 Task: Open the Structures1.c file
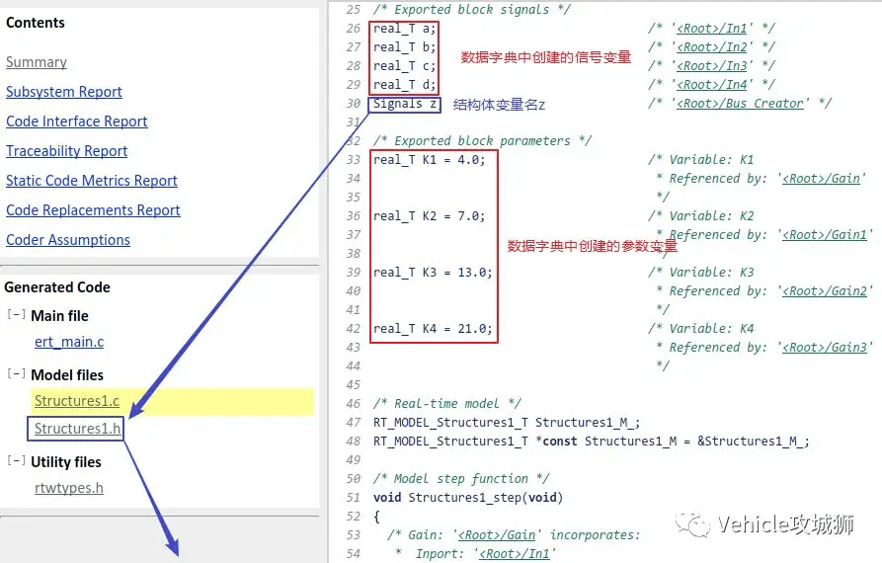click(x=77, y=401)
